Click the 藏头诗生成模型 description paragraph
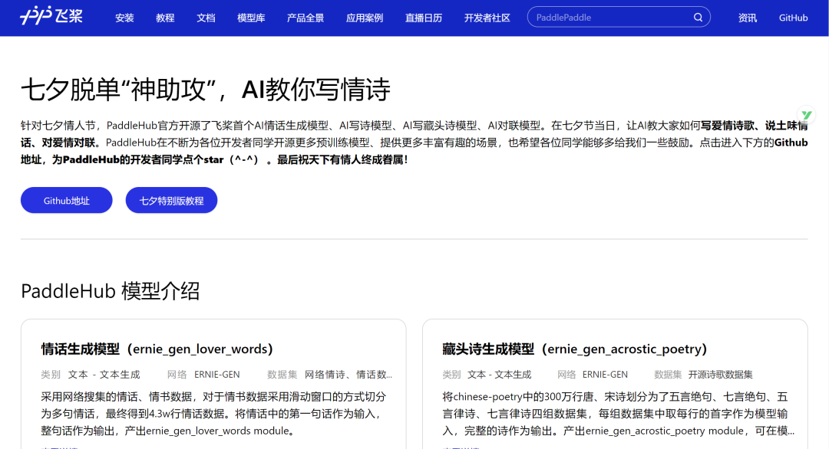Image resolution: width=829 pixels, height=449 pixels. (618, 414)
